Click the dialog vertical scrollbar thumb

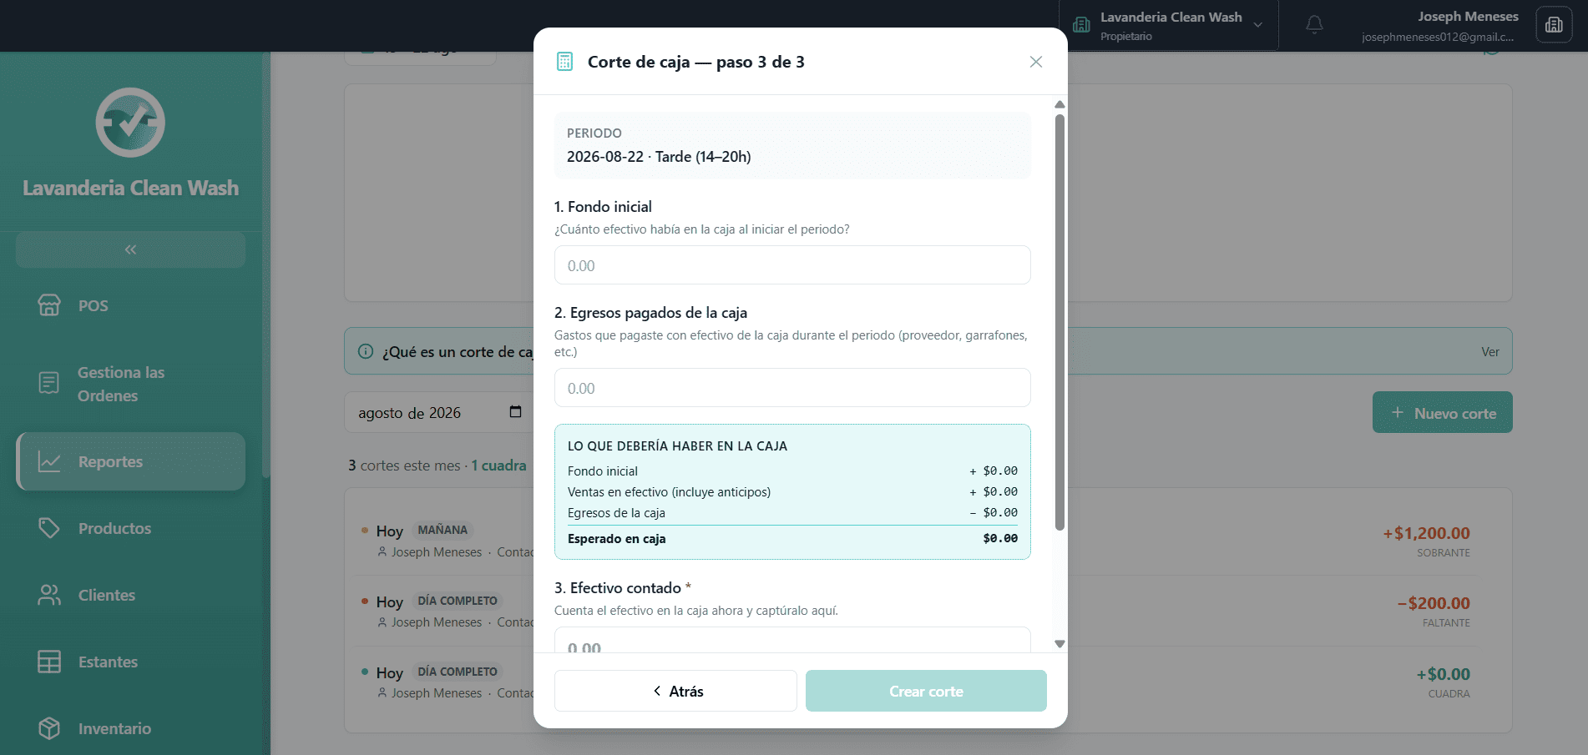[1060, 322]
